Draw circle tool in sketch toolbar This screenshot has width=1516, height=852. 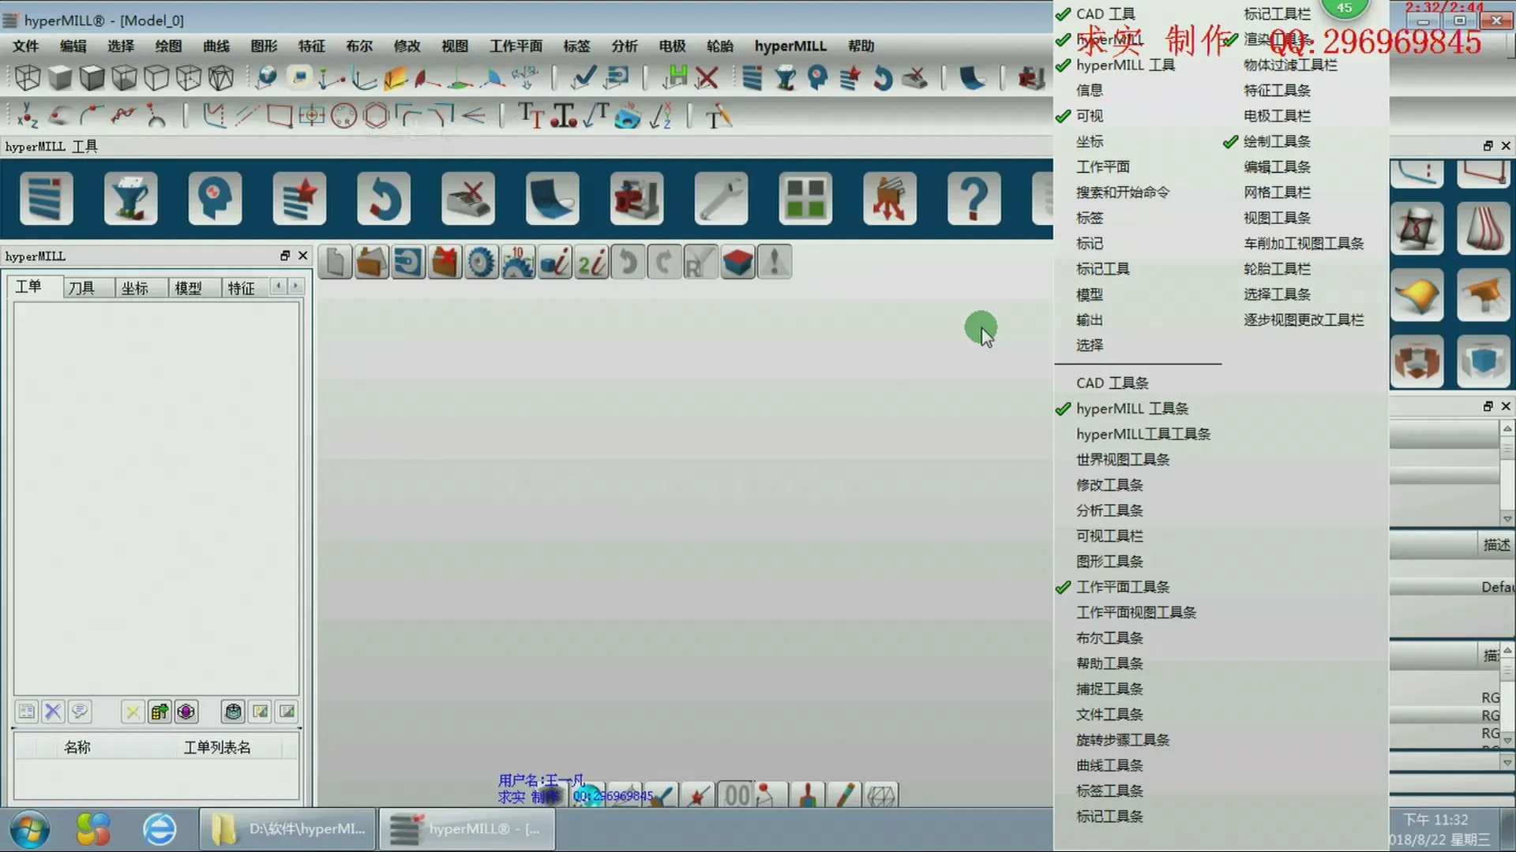click(x=343, y=117)
